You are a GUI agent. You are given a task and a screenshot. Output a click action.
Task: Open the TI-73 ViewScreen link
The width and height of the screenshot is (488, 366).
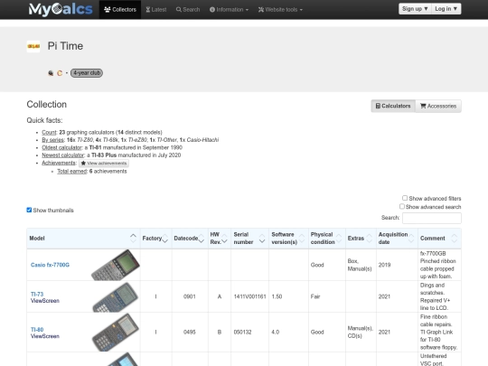pyautogui.click(x=45, y=297)
